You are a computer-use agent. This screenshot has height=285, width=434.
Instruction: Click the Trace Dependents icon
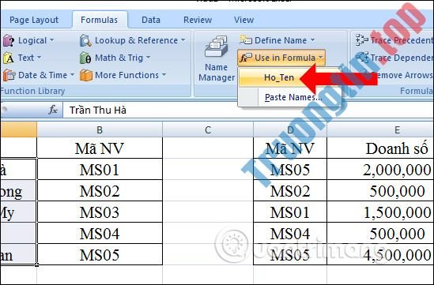point(362,58)
